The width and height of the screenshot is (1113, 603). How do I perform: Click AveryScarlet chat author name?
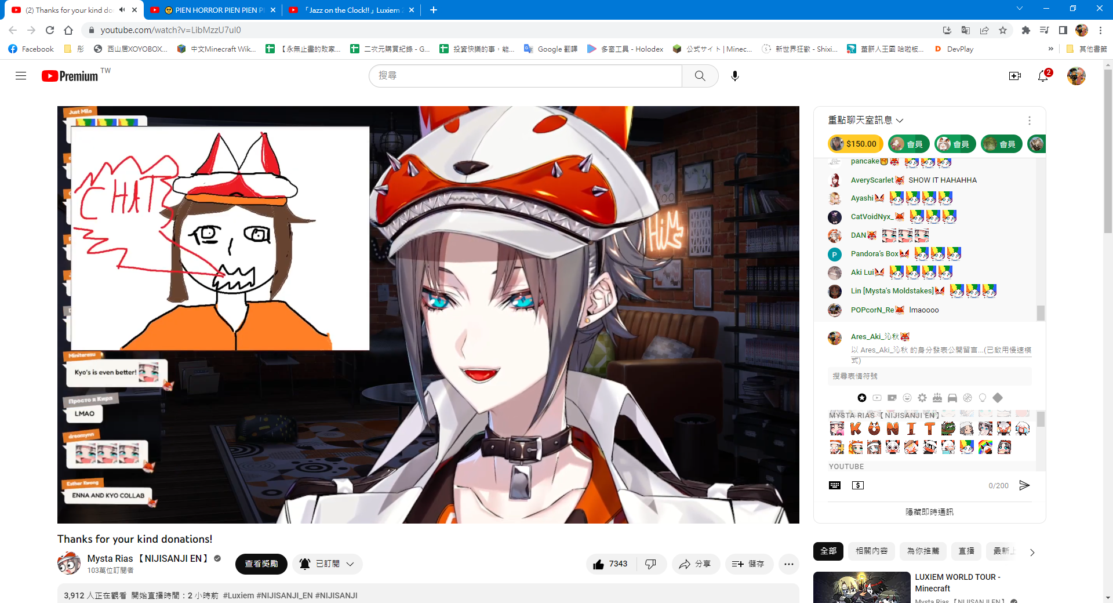pos(872,180)
